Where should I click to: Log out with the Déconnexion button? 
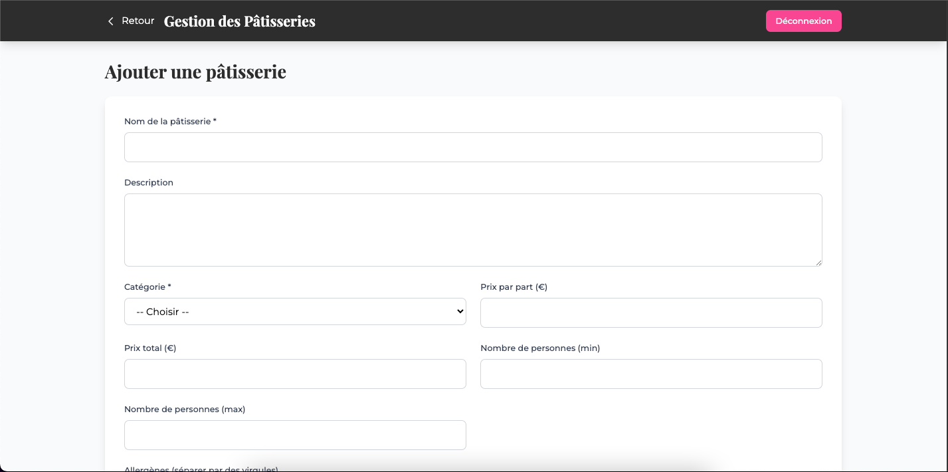click(x=804, y=21)
